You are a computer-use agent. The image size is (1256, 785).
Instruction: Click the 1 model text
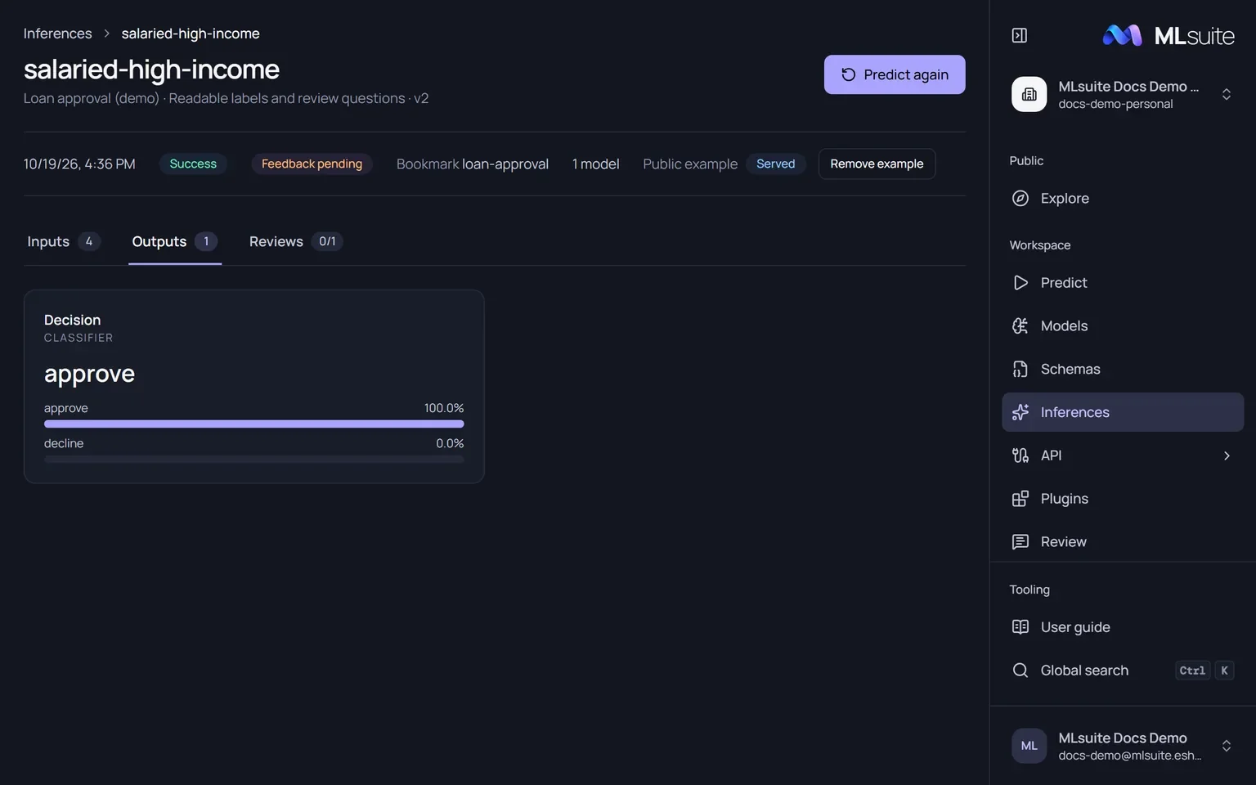click(596, 164)
